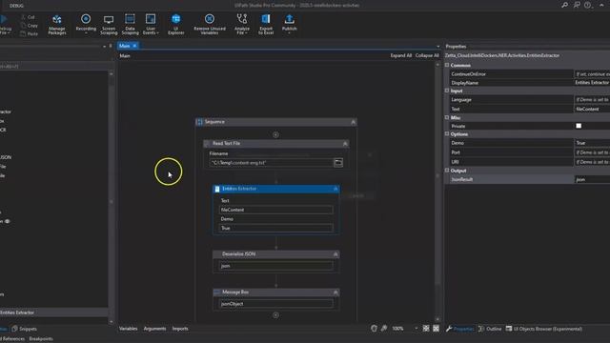
Task: Collapse the Read Text File activity
Action: (345, 144)
